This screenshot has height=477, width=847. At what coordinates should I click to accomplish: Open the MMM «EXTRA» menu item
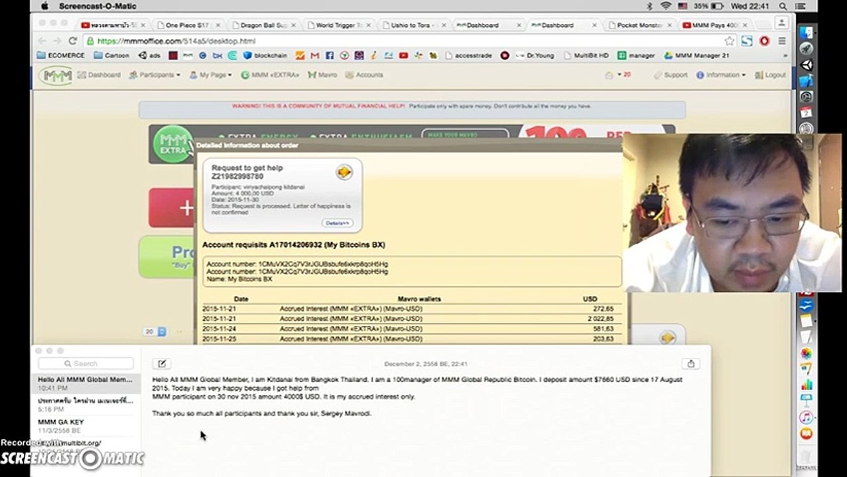click(x=270, y=75)
